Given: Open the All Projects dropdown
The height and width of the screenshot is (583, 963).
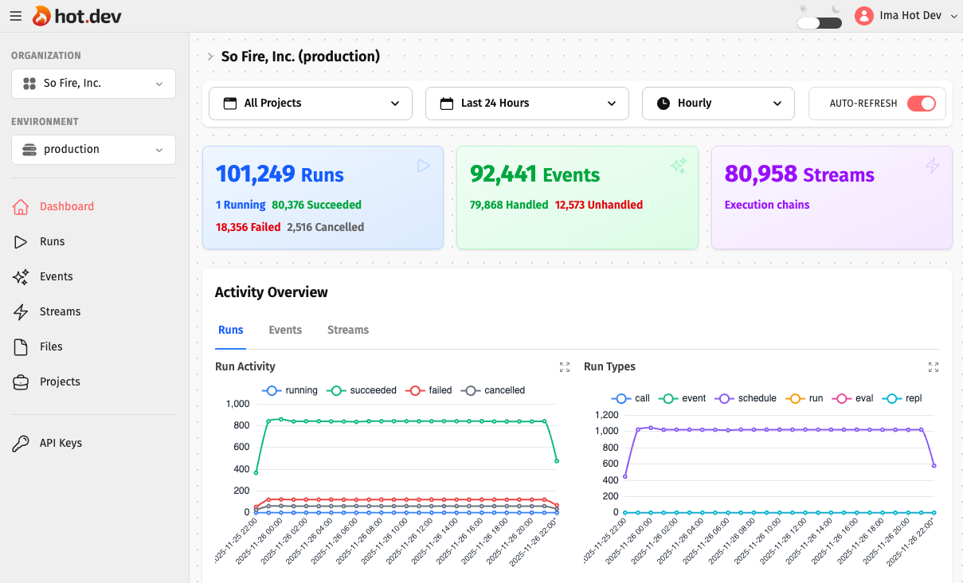Looking at the screenshot, I should click(x=310, y=103).
